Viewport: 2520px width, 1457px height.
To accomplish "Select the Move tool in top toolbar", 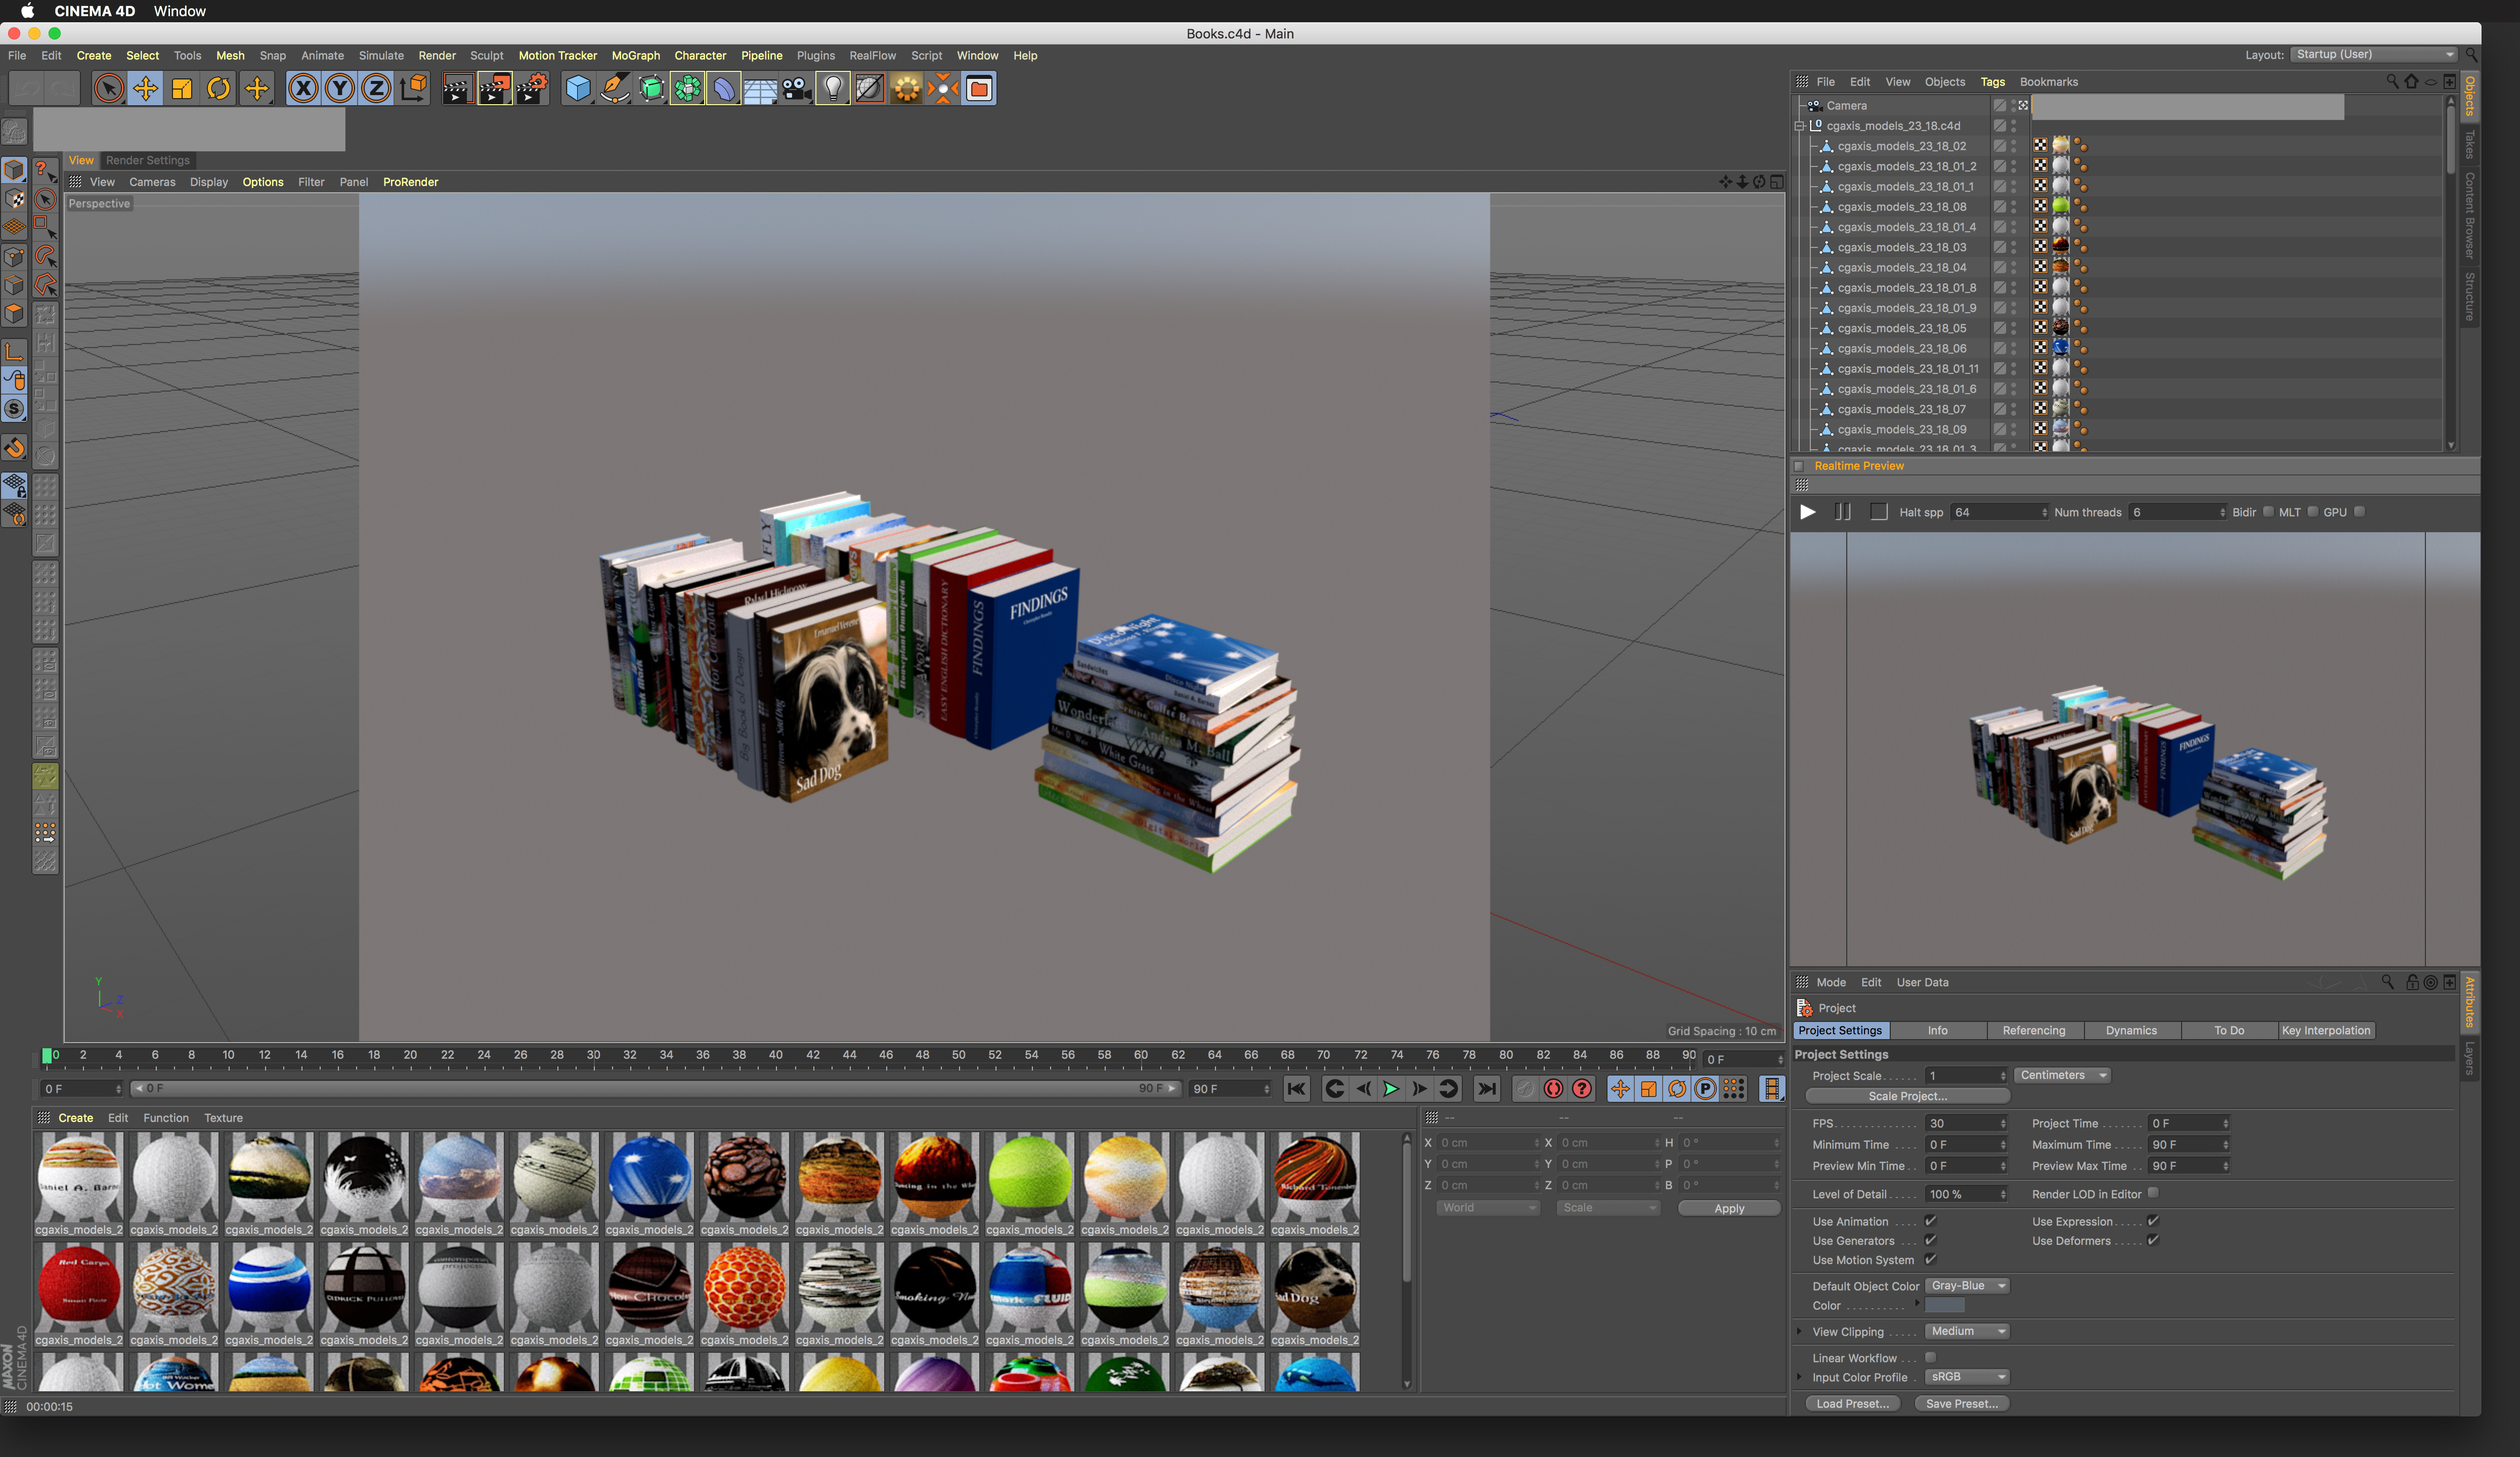I will pos(145,89).
